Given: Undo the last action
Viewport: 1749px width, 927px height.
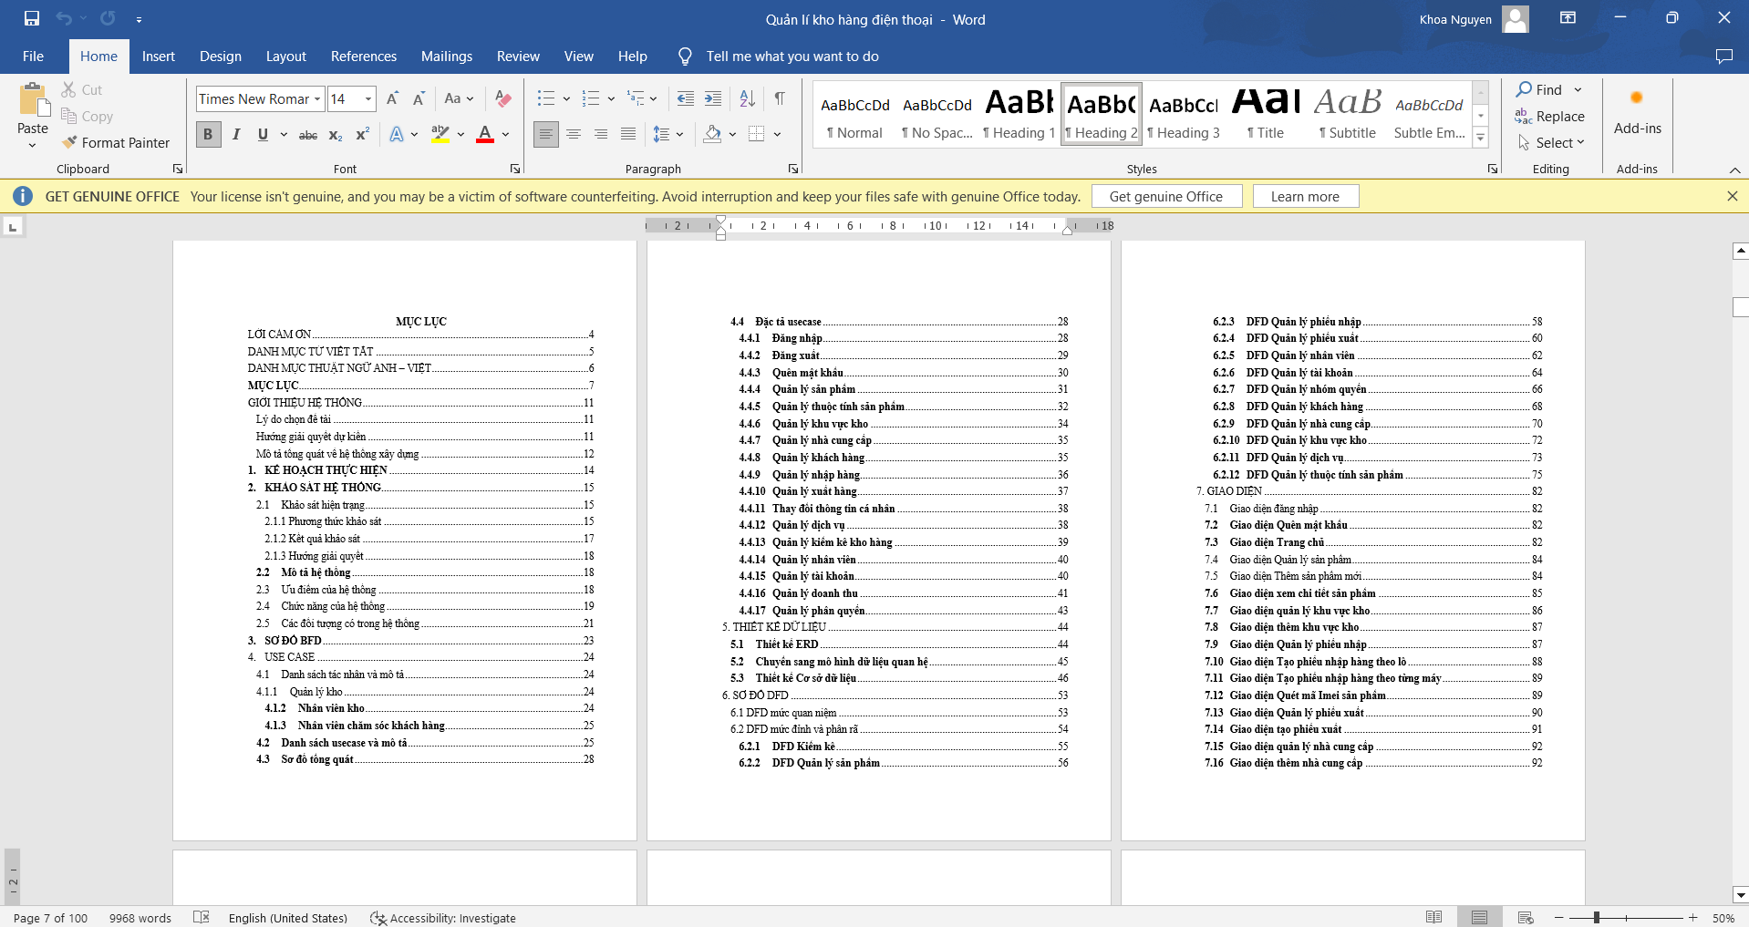Looking at the screenshot, I should (63, 18).
